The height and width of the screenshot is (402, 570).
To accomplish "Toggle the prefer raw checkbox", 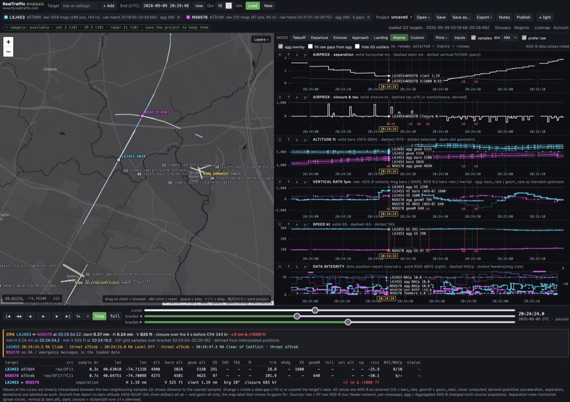I will pos(524,38).
